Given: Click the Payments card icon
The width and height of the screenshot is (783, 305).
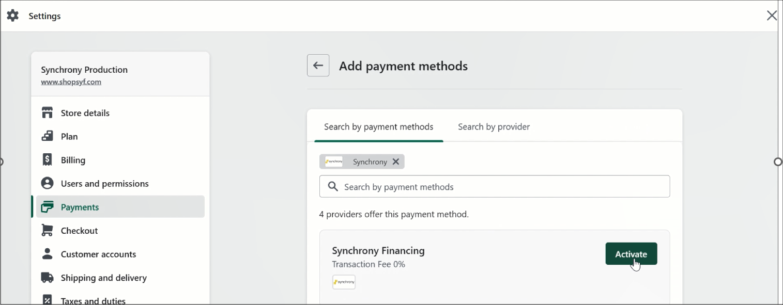Looking at the screenshot, I should (48, 207).
